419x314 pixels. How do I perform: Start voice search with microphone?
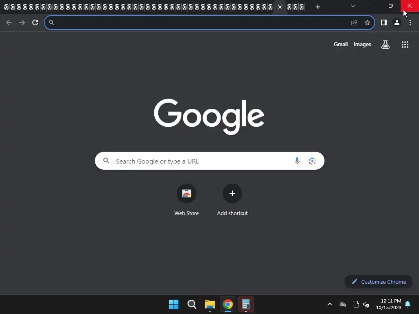click(297, 161)
